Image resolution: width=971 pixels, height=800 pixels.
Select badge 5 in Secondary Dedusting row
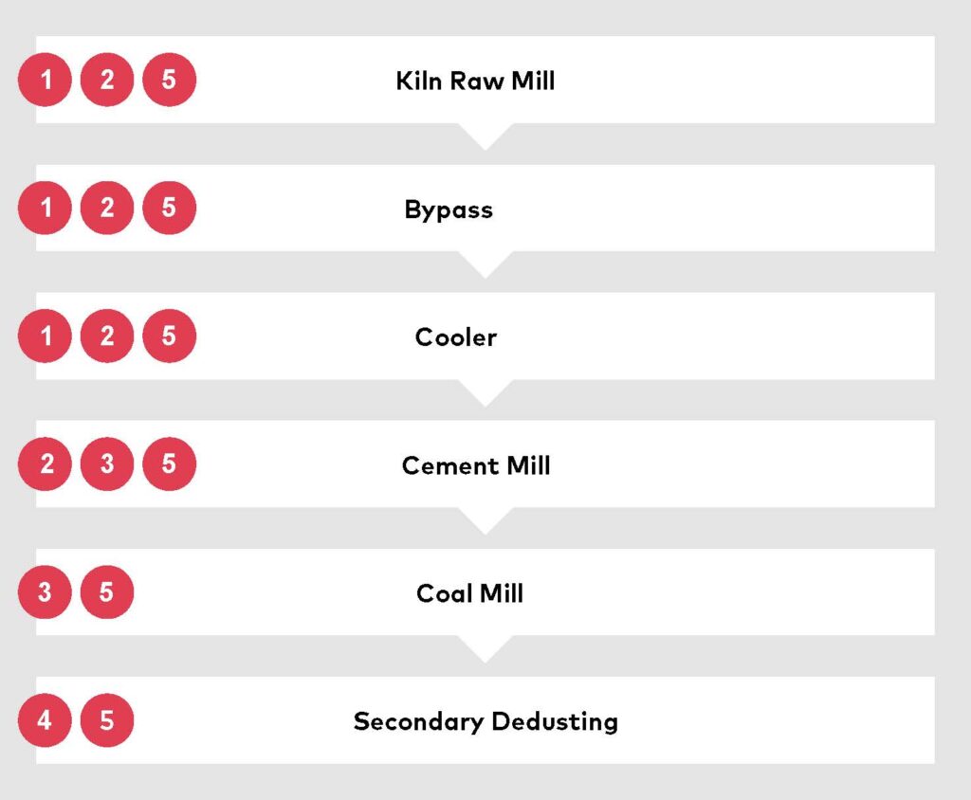pyautogui.click(x=107, y=720)
